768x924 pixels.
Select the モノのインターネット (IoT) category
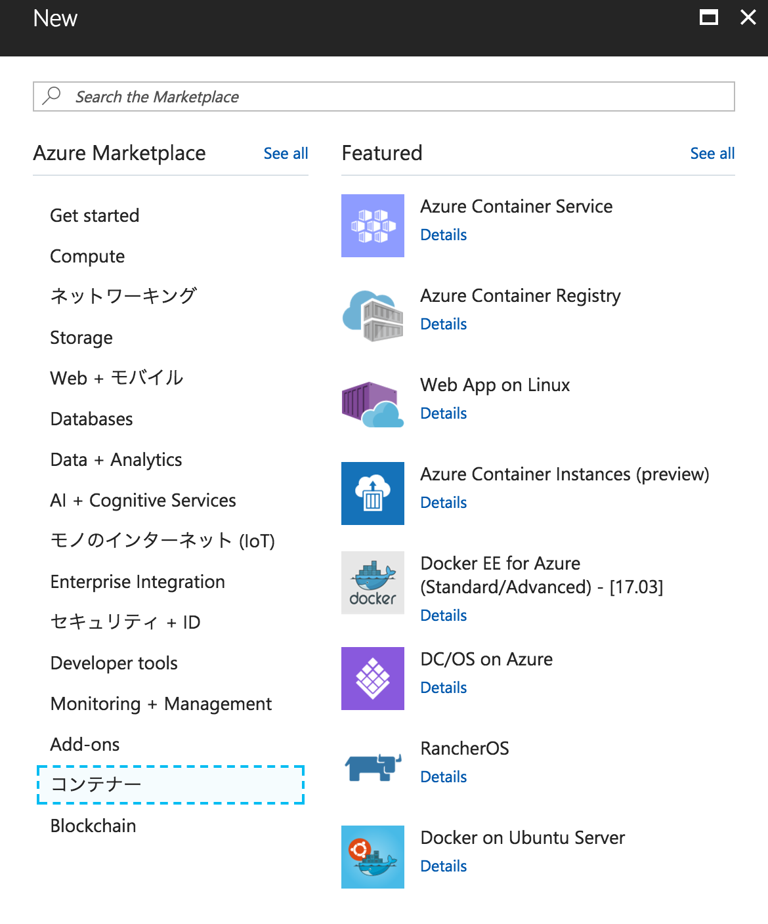pyautogui.click(x=163, y=541)
